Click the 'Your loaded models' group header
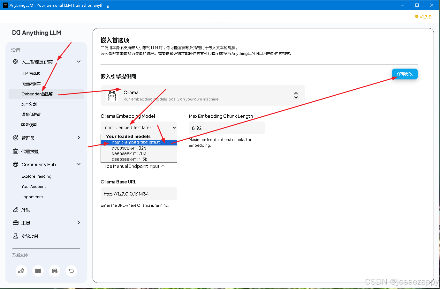Image resolution: width=440 pixels, height=289 pixels. pyautogui.click(x=128, y=137)
